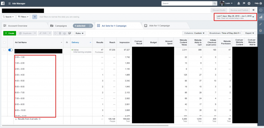This screenshot has height=128, width=264.
Task: Open the Search dropdown
Action: coord(8,17)
